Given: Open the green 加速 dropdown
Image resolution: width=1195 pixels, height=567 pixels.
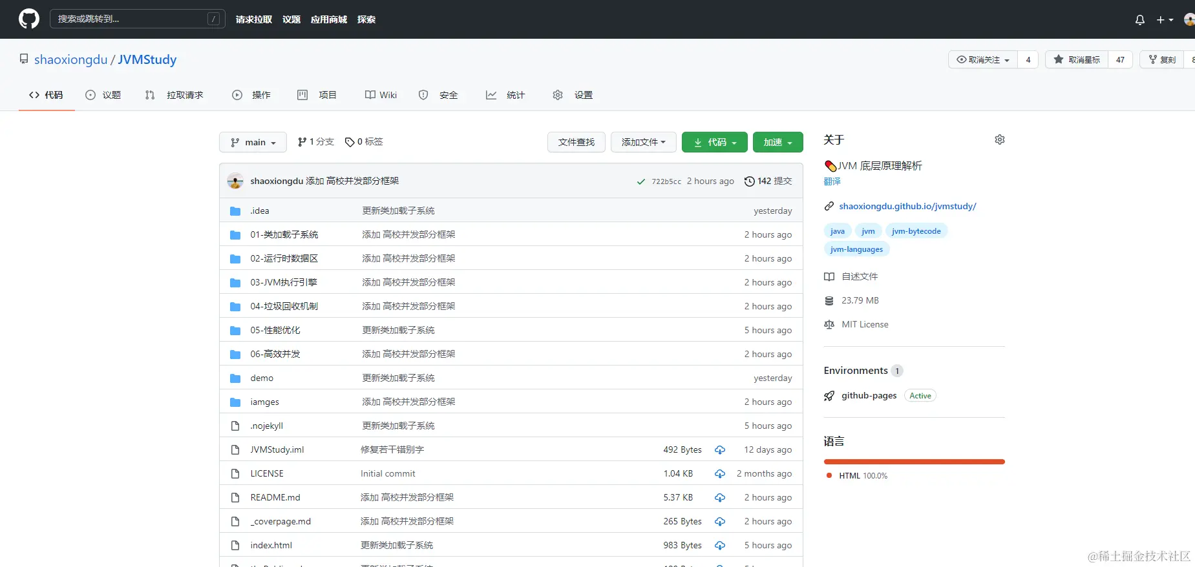Looking at the screenshot, I should (777, 142).
